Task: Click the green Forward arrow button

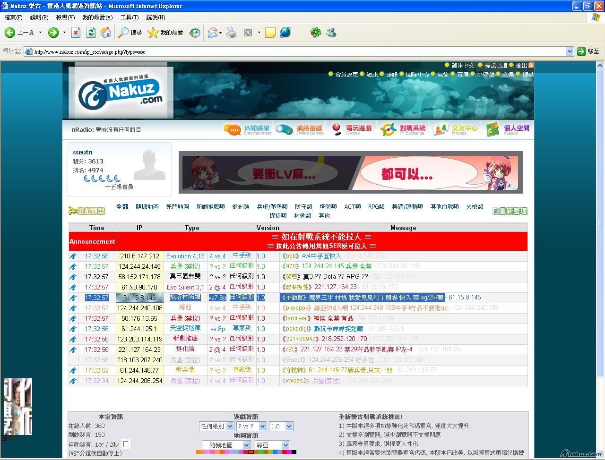Action: pos(53,33)
